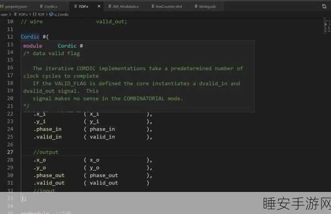Click the hexCounter.vhd tab file icon
Viewport: 331px width, 214px height.
tap(153, 6)
